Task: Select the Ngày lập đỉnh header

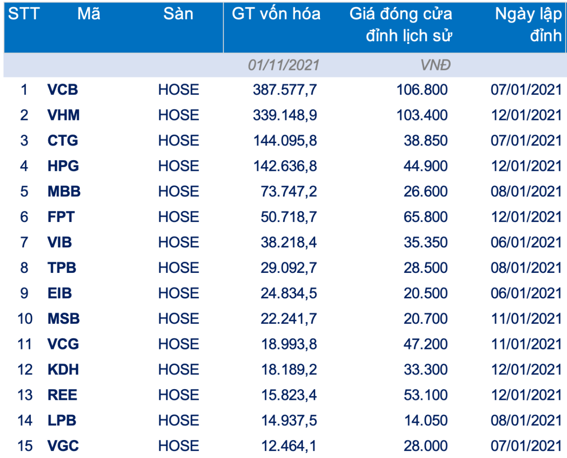Action: click(528, 25)
